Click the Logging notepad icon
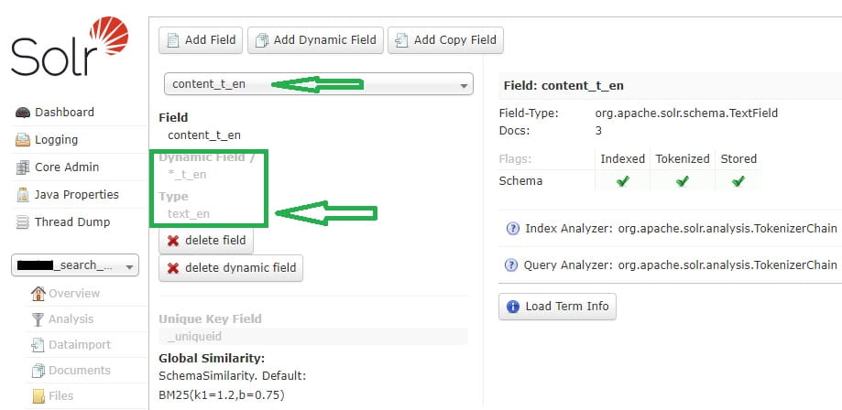 click(23, 140)
